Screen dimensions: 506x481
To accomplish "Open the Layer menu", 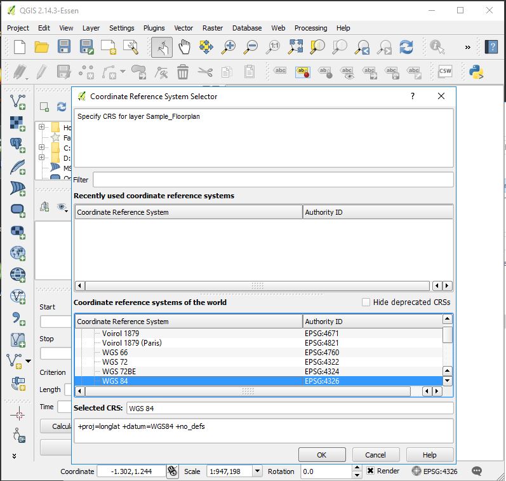I will pos(91,28).
